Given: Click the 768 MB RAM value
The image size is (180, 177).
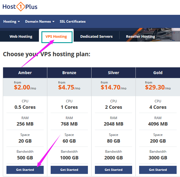Looking at the screenshot, I should pos(69,124).
